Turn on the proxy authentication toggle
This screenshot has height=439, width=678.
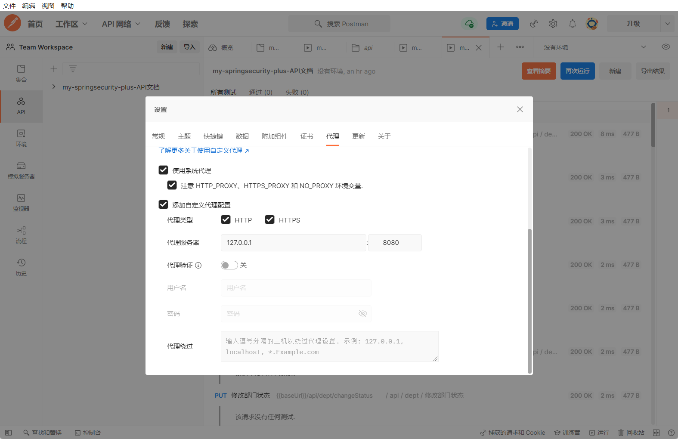point(229,265)
